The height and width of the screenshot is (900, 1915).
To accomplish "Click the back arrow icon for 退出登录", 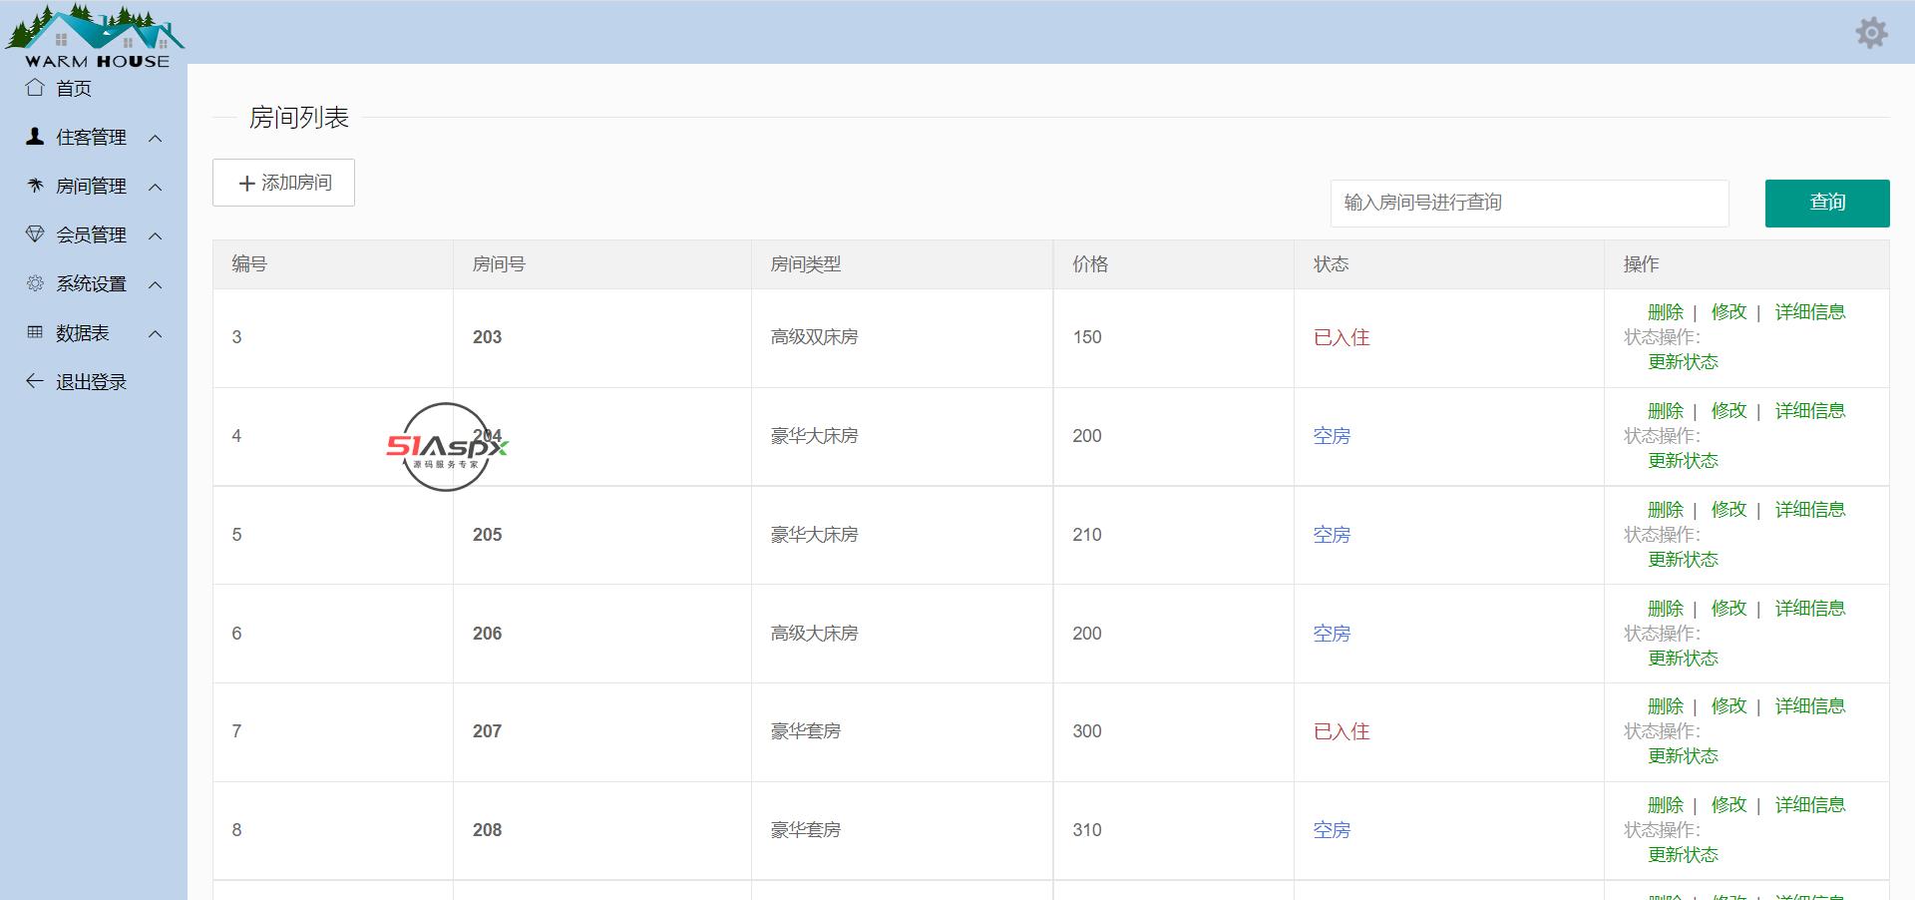I will (35, 381).
